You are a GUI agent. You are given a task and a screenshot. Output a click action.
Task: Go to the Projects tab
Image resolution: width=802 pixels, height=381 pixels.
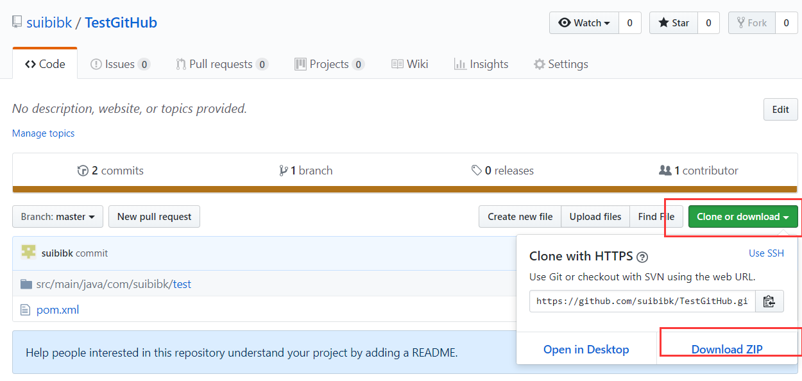329,64
